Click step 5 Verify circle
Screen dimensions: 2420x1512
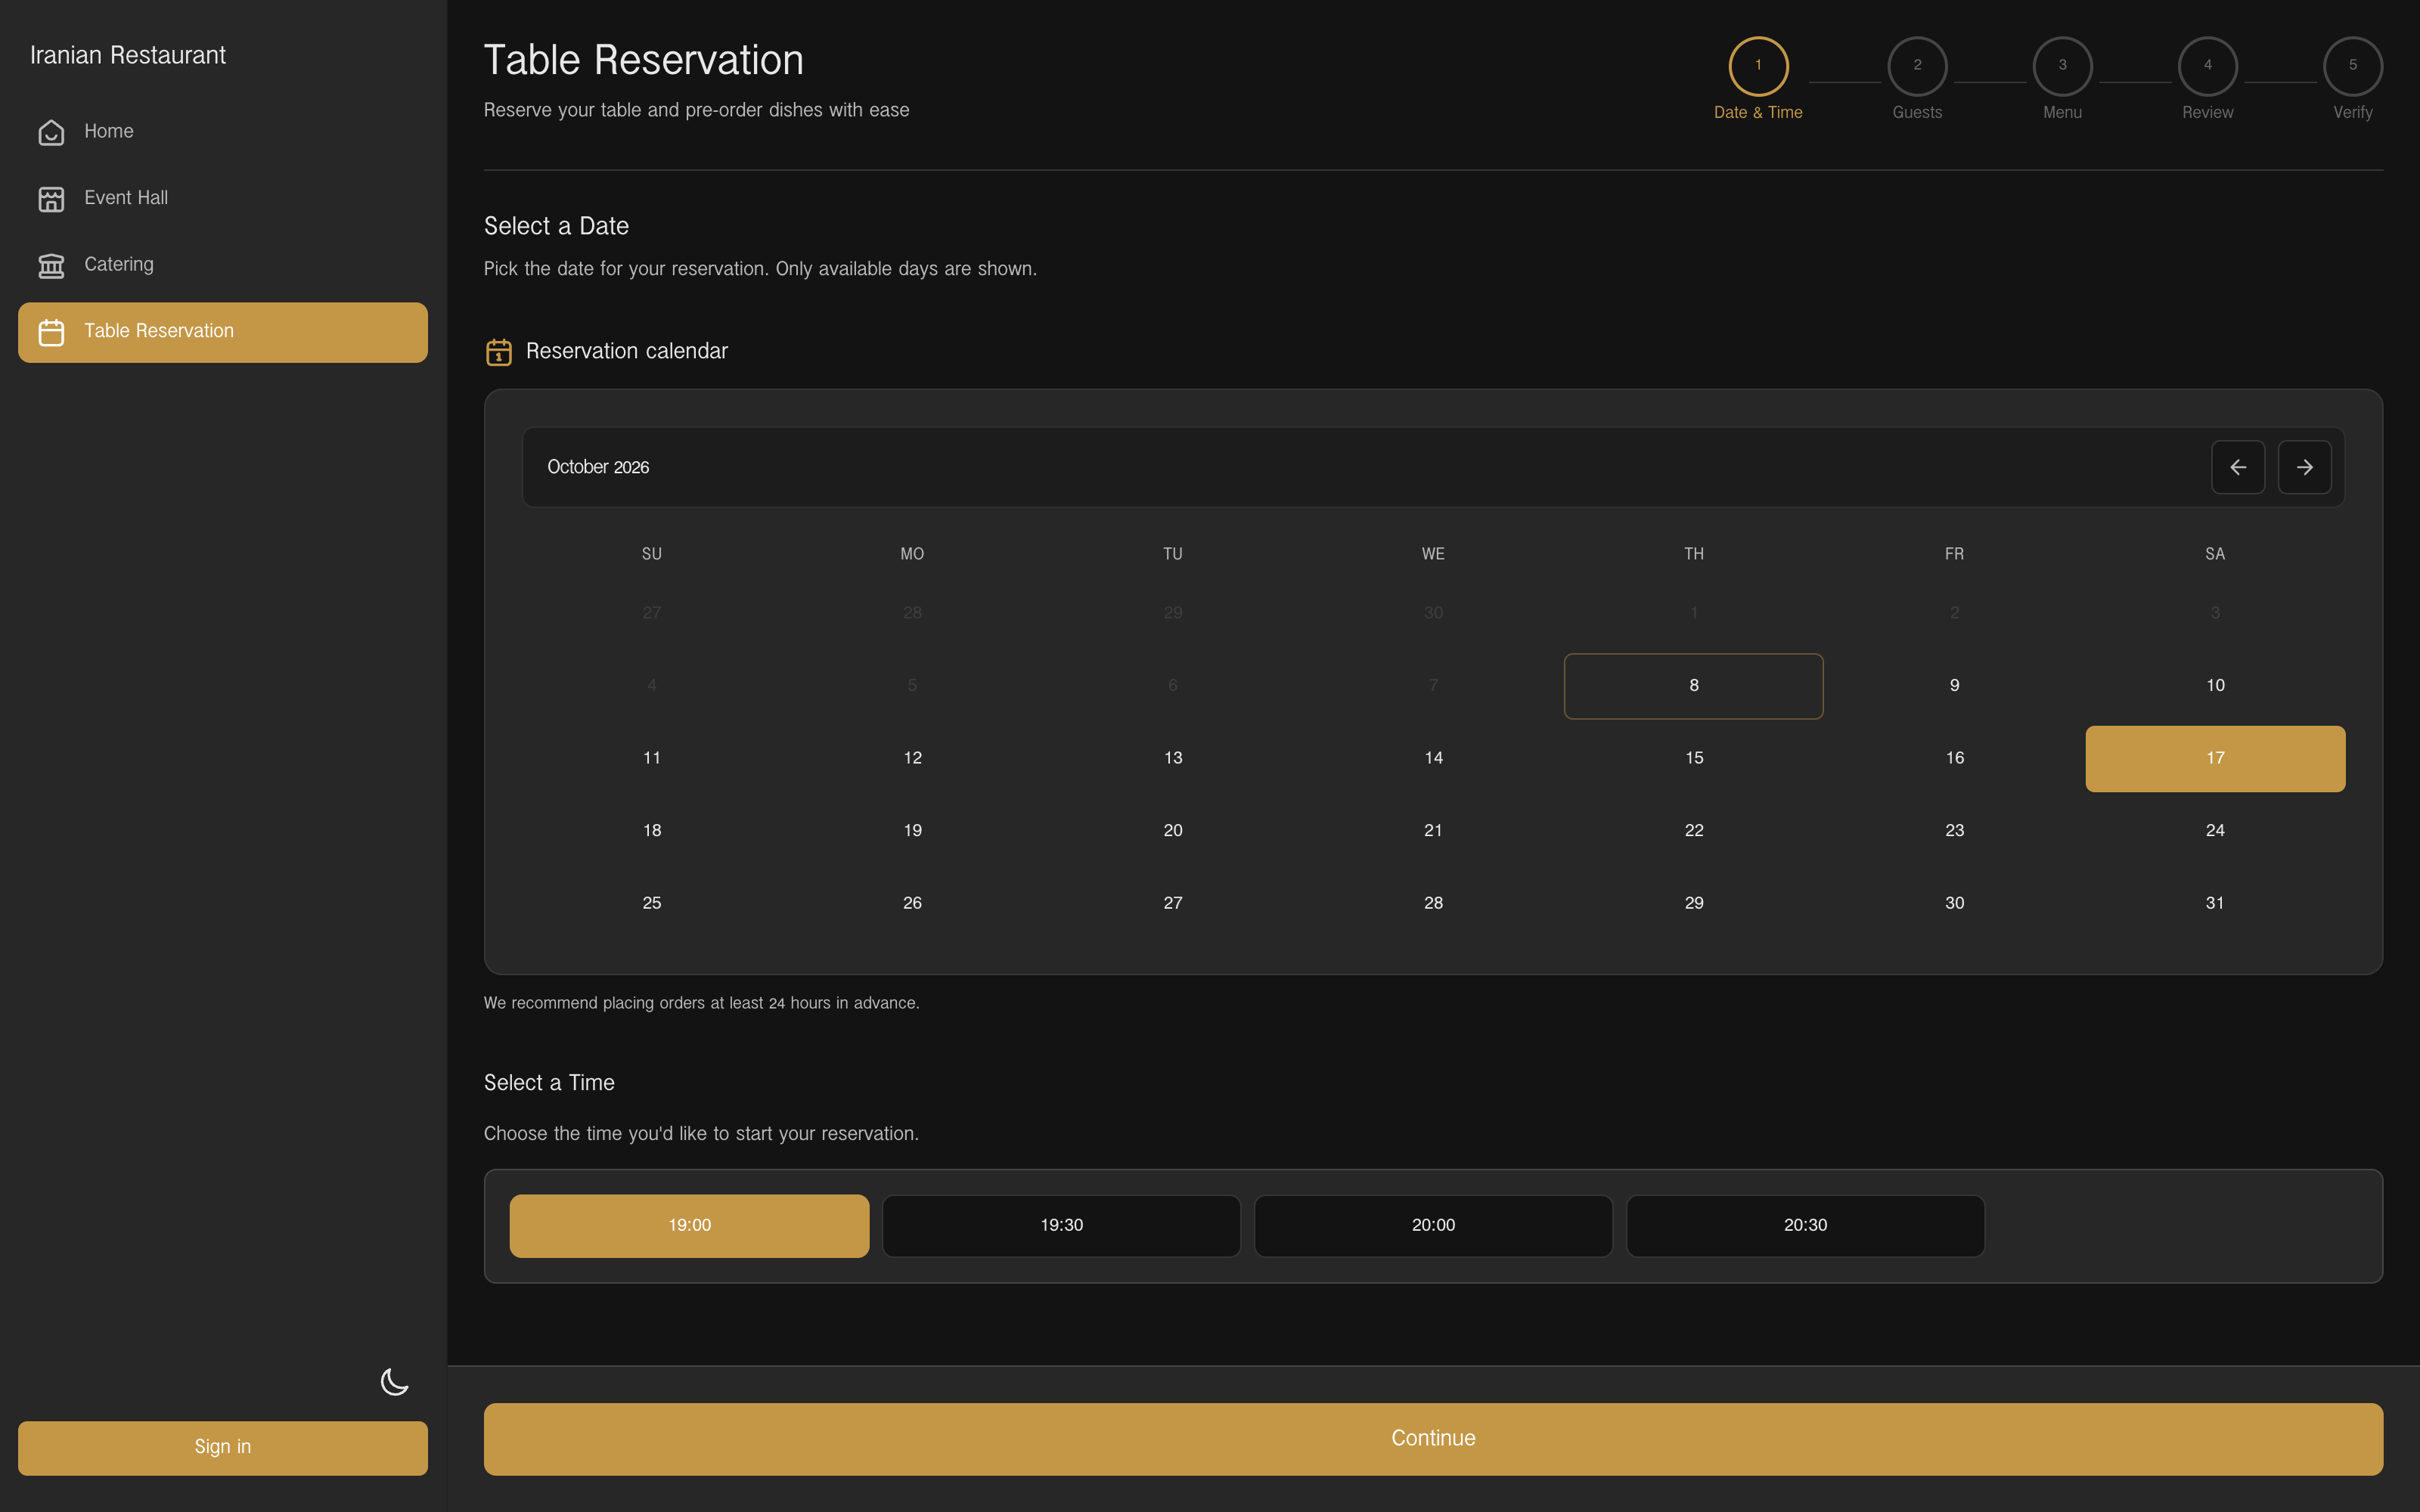[x=2352, y=66]
